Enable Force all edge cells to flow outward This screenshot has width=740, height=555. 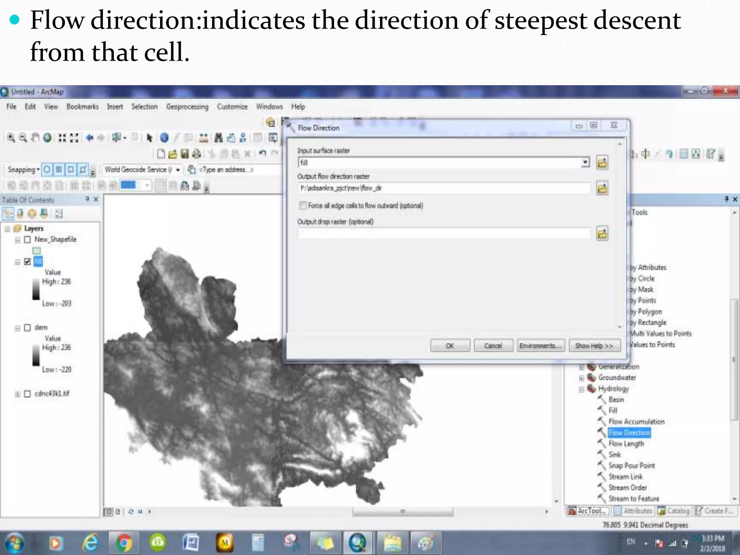point(303,206)
